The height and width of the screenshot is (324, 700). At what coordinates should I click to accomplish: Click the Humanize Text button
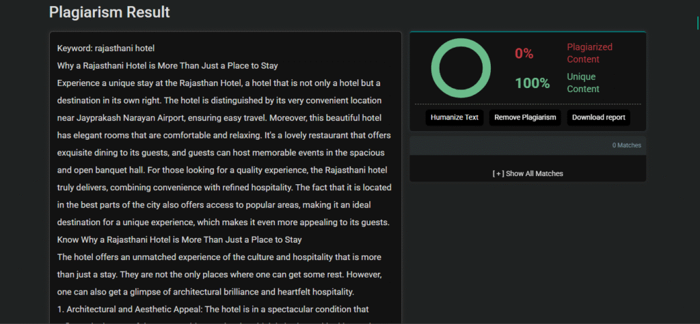(x=454, y=117)
